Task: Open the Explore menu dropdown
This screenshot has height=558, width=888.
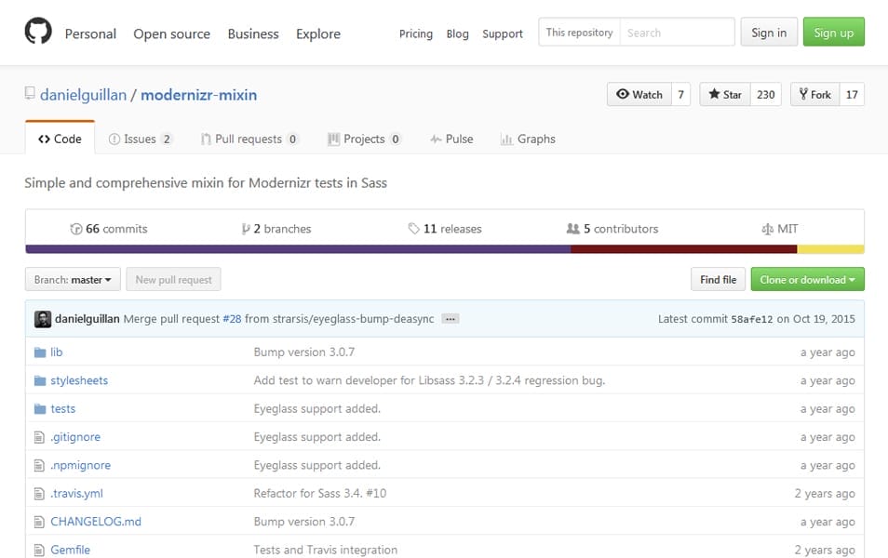Action: click(317, 33)
